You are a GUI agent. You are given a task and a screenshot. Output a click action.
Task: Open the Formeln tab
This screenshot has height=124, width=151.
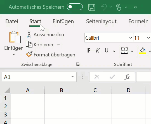point(138,21)
